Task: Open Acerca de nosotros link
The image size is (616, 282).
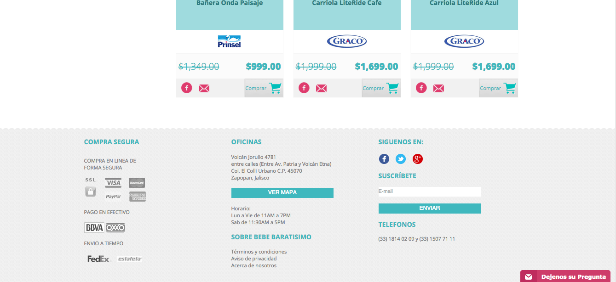Action: (x=254, y=265)
